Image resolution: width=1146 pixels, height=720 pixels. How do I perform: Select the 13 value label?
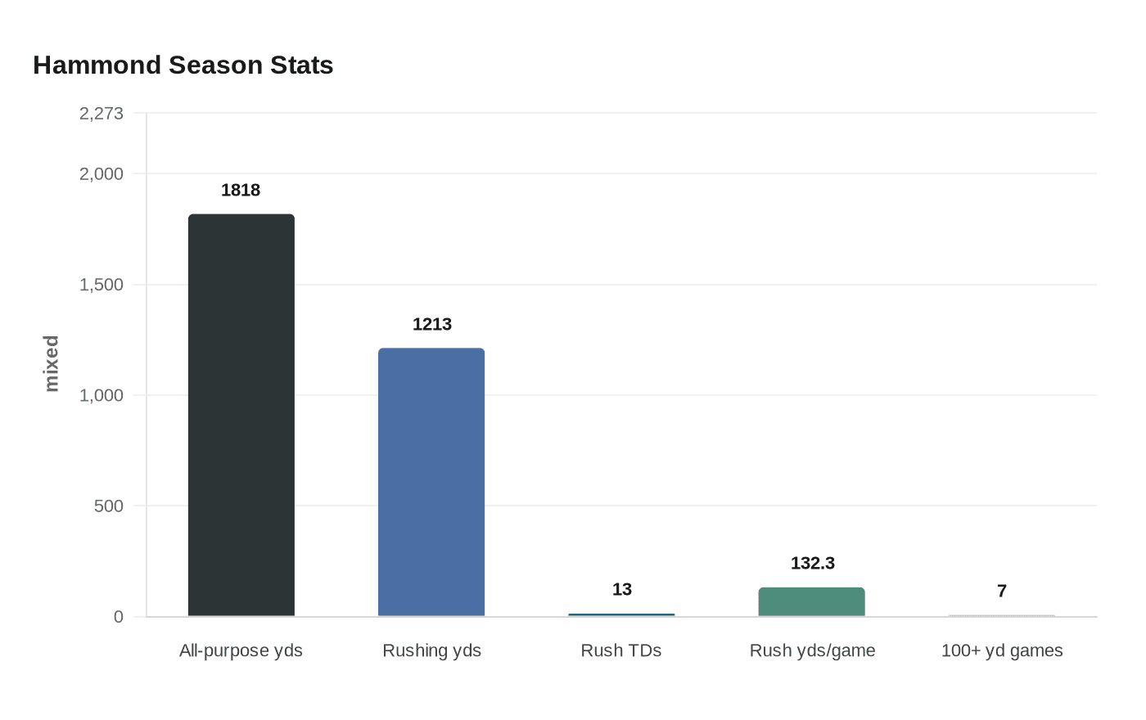621,589
